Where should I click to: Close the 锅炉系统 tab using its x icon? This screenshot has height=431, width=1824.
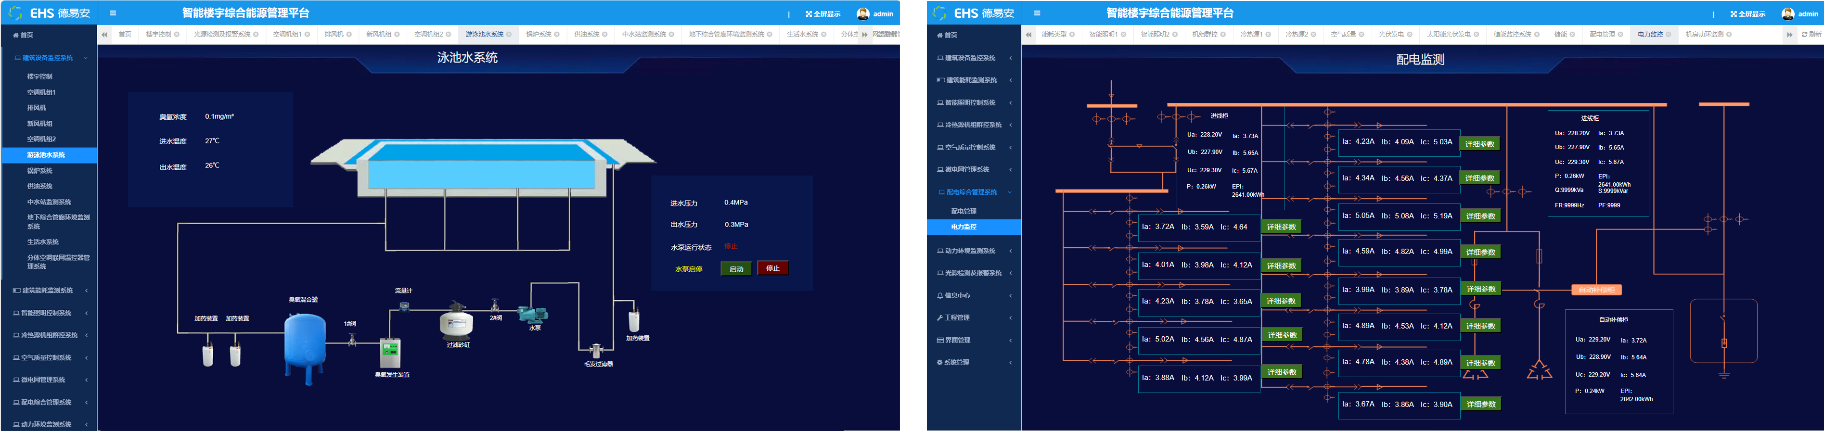556,35
